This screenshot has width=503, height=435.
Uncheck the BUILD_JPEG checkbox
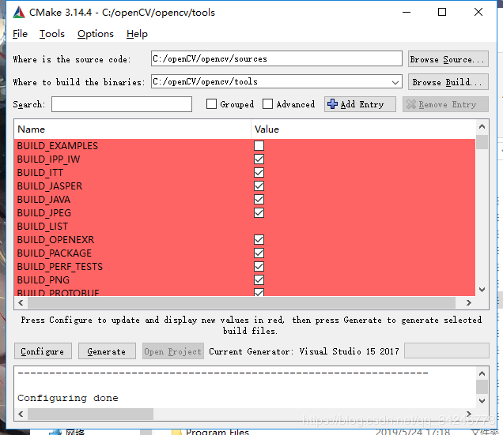[x=259, y=213]
